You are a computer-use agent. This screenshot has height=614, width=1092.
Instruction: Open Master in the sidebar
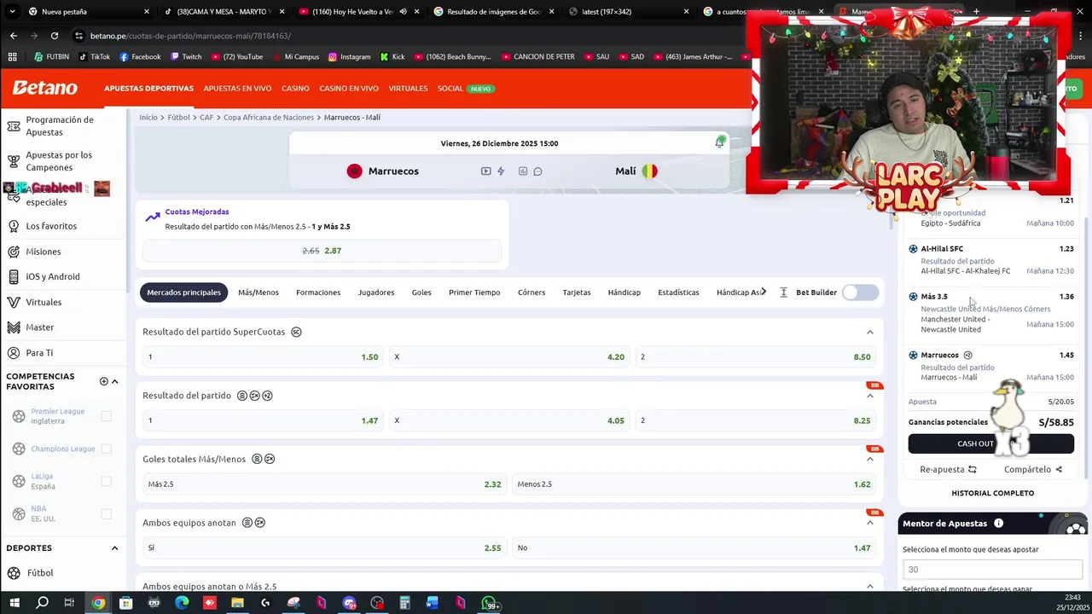(x=39, y=327)
